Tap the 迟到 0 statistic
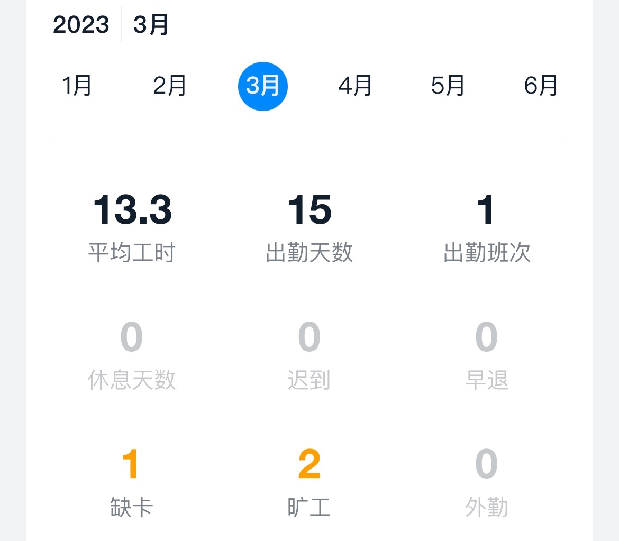 click(309, 355)
